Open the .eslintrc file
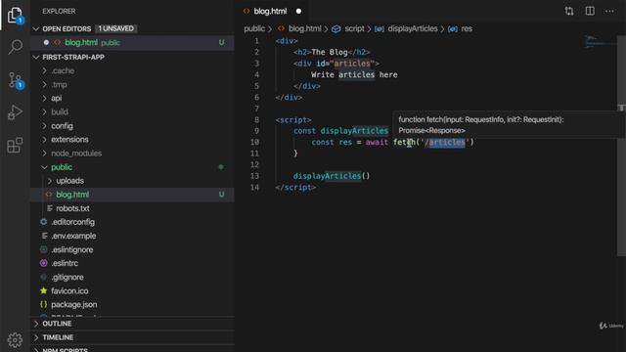 (133, 263)
